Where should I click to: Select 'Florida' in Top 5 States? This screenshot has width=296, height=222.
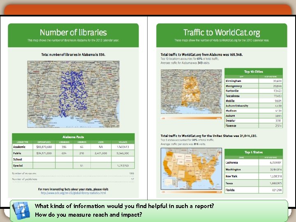pyautogui.click(x=230, y=190)
